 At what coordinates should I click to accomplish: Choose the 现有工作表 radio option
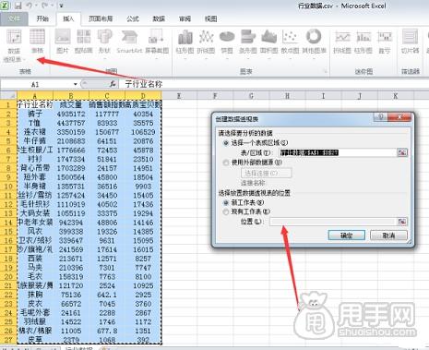pyautogui.click(x=226, y=211)
